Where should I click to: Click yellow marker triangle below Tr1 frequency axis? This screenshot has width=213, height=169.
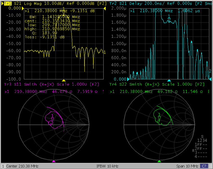coord(64,81)
